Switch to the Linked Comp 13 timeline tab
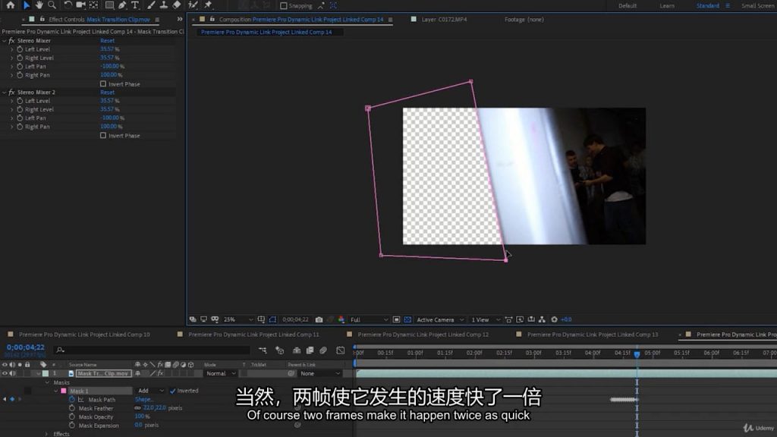The height and width of the screenshot is (437, 777). 593,335
